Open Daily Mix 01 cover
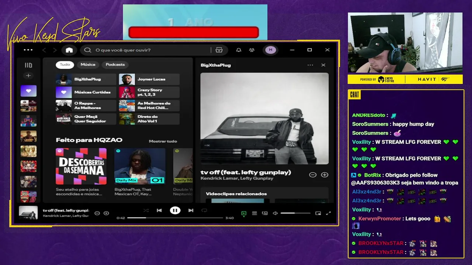472x265 pixels. click(x=140, y=166)
